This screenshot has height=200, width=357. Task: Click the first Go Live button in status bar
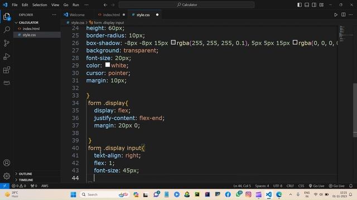316,186
